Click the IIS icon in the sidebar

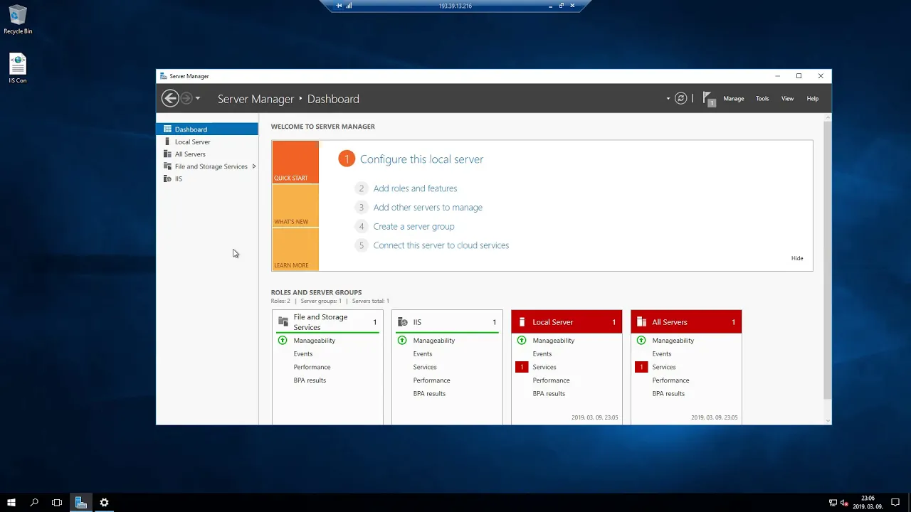coord(167,178)
